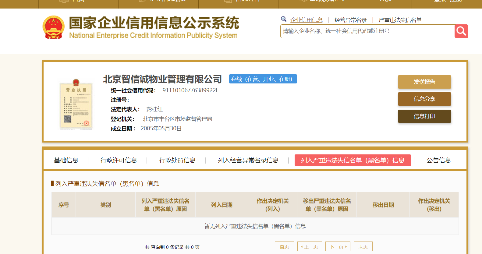This screenshot has height=254, width=482.
Task: Select the 企业信用信息 search category
Action: click(x=307, y=20)
